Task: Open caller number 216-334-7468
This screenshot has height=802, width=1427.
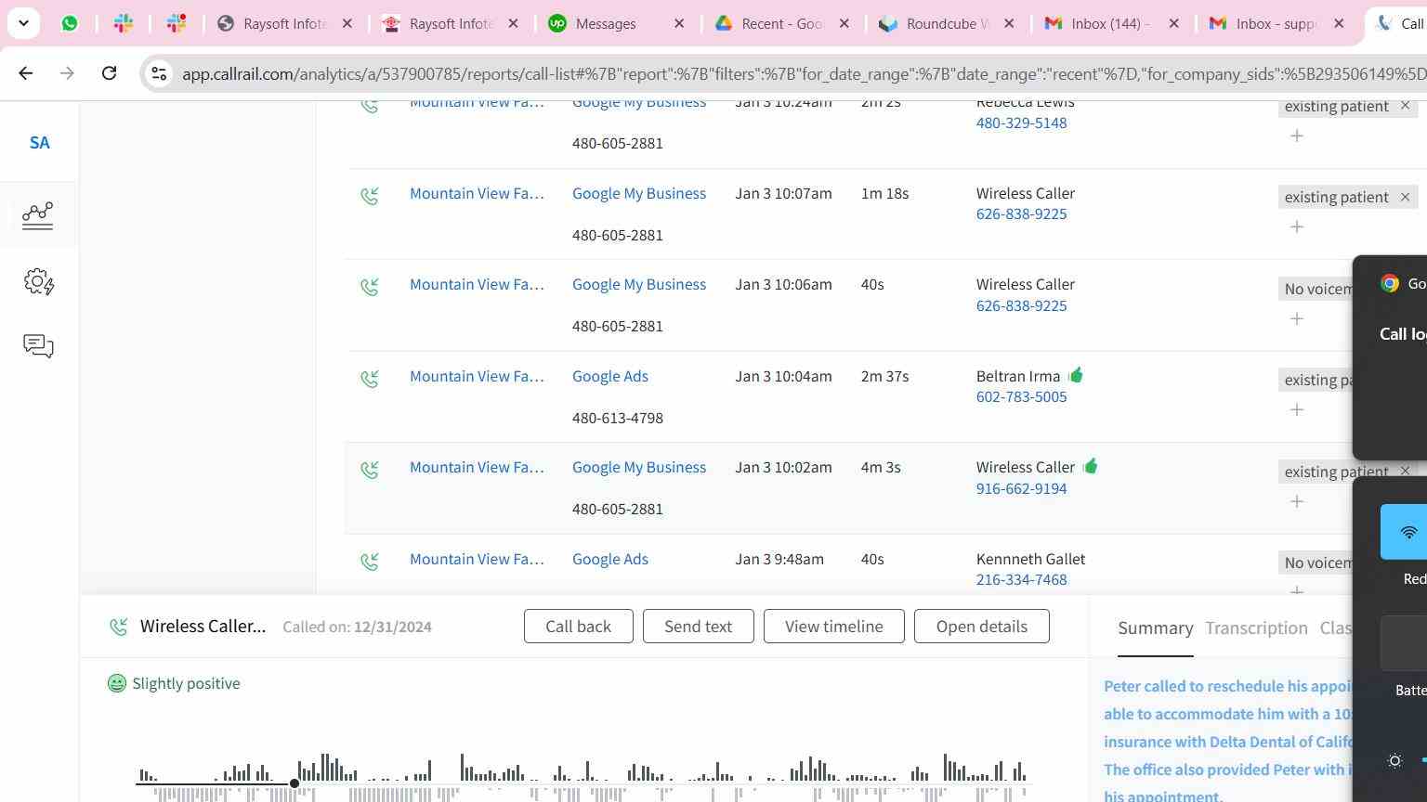Action: tap(1021, 579)
